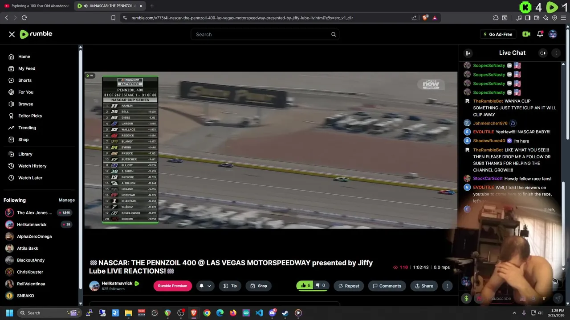The image size is (570, 320).
Task: Open Rumble notifications bell in header
Action: (540, 34)
